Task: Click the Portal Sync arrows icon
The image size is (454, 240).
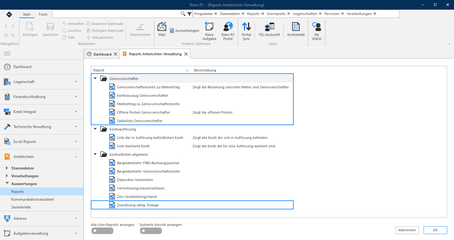Action: click(246, 27)
